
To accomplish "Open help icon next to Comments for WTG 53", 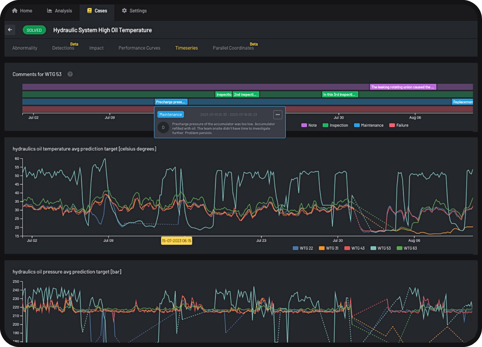I will click(70, 74).
